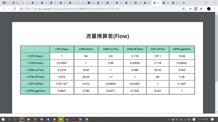This screenshot has width=218, height=122.
Task: Open the OneNote clipper extension
Action: pos(196,9)
